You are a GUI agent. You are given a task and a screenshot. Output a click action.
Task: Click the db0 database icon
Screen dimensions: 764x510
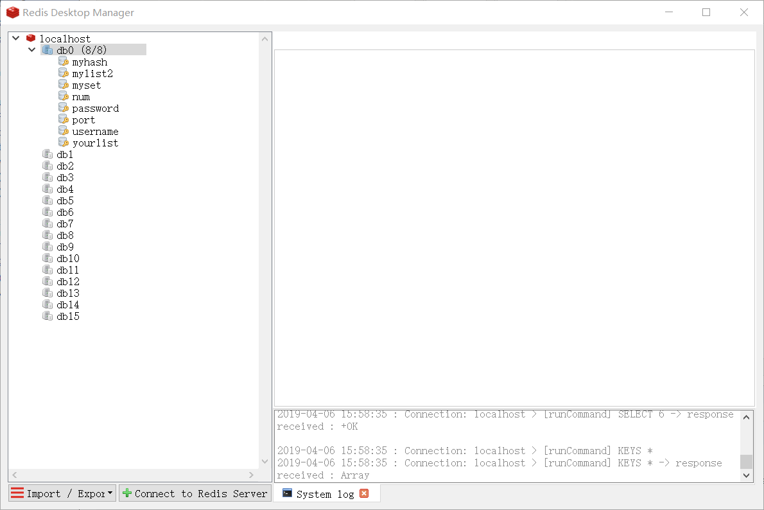click(48, 49)
